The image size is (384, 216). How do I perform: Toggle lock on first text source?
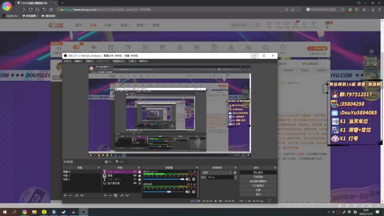[x=140, y=172]
